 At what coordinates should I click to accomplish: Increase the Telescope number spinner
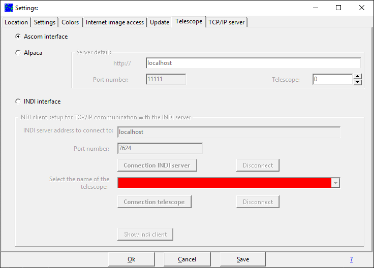pos(357,77)
